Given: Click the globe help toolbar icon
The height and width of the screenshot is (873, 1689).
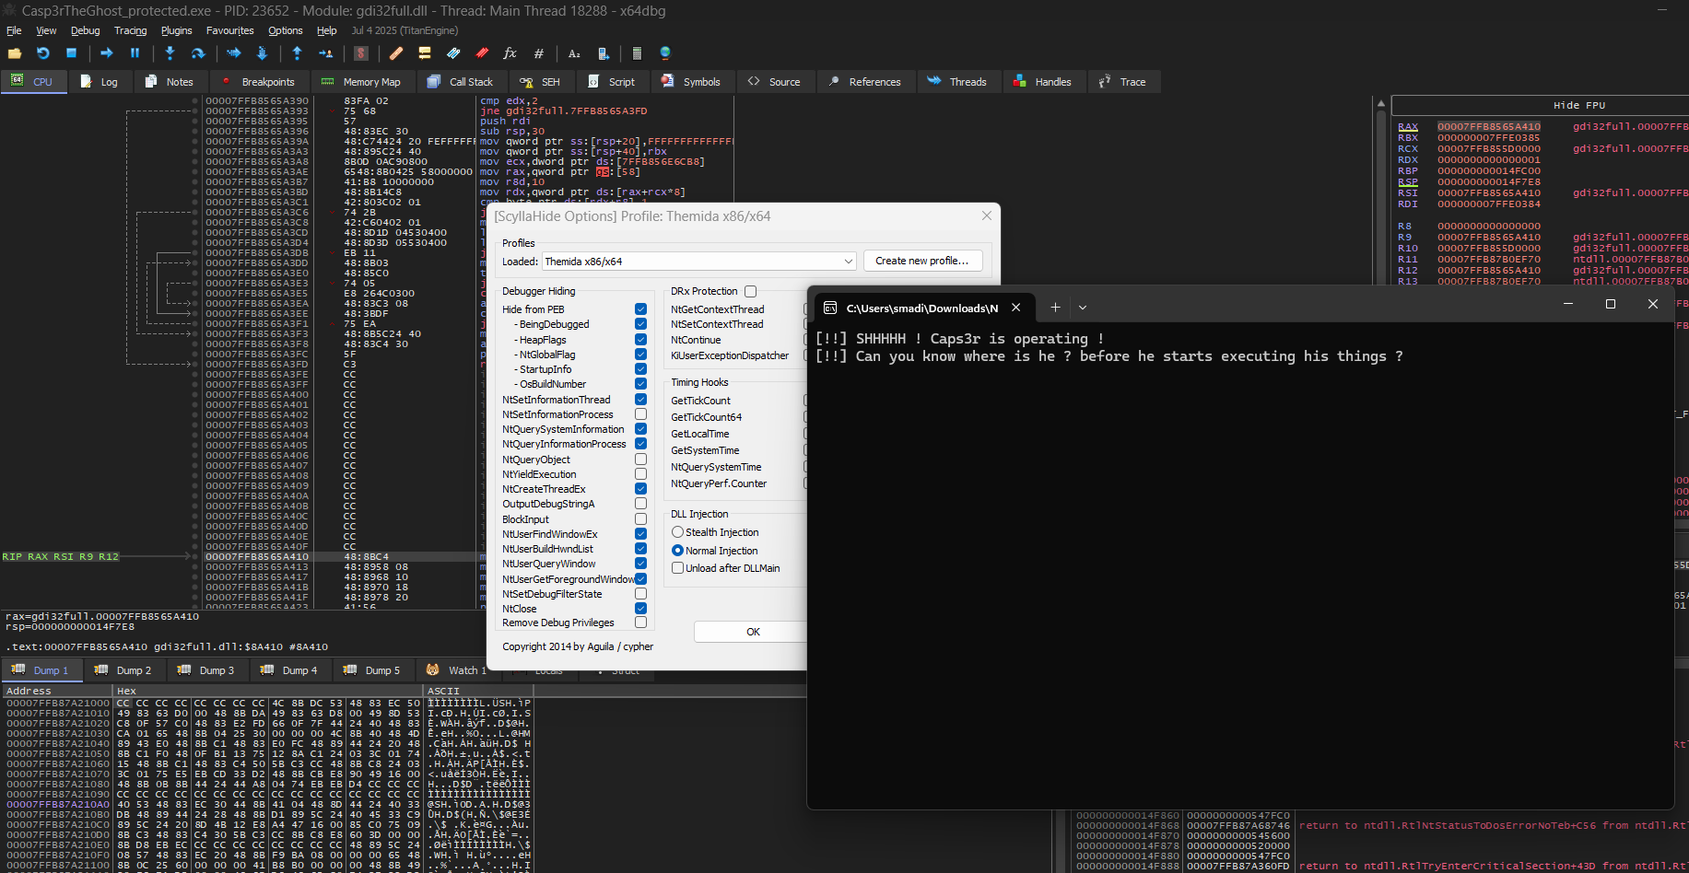Looking at the screenshot, I should pyautogui.click(x=665, y=53).
